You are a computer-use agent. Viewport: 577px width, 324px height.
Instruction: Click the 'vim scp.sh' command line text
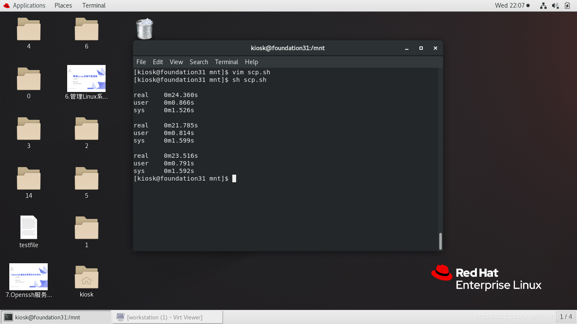(x=251, y=72)
